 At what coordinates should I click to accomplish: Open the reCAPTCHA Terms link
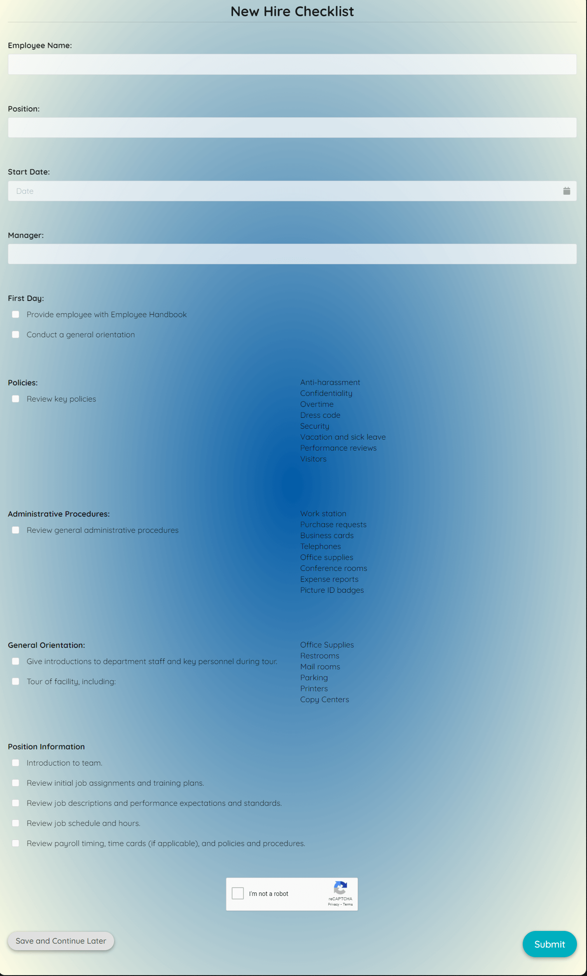pyautogui.click(x=348, y=904)
